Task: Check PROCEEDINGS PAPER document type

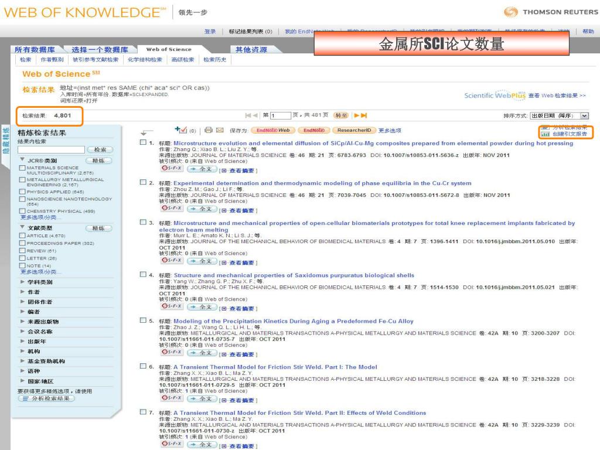Action: (x=22, y=243)
